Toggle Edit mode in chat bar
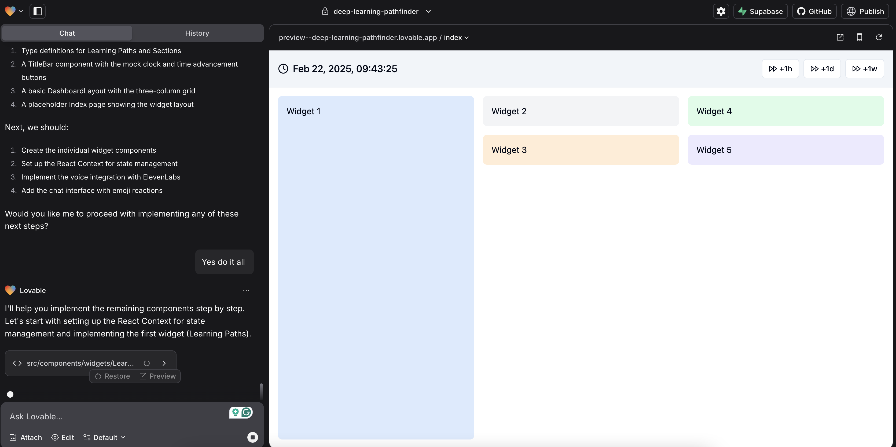The width and height of the screenshot is (896, 447). click(63, 437)
